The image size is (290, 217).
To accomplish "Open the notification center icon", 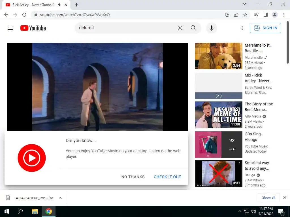I will 281,212.
